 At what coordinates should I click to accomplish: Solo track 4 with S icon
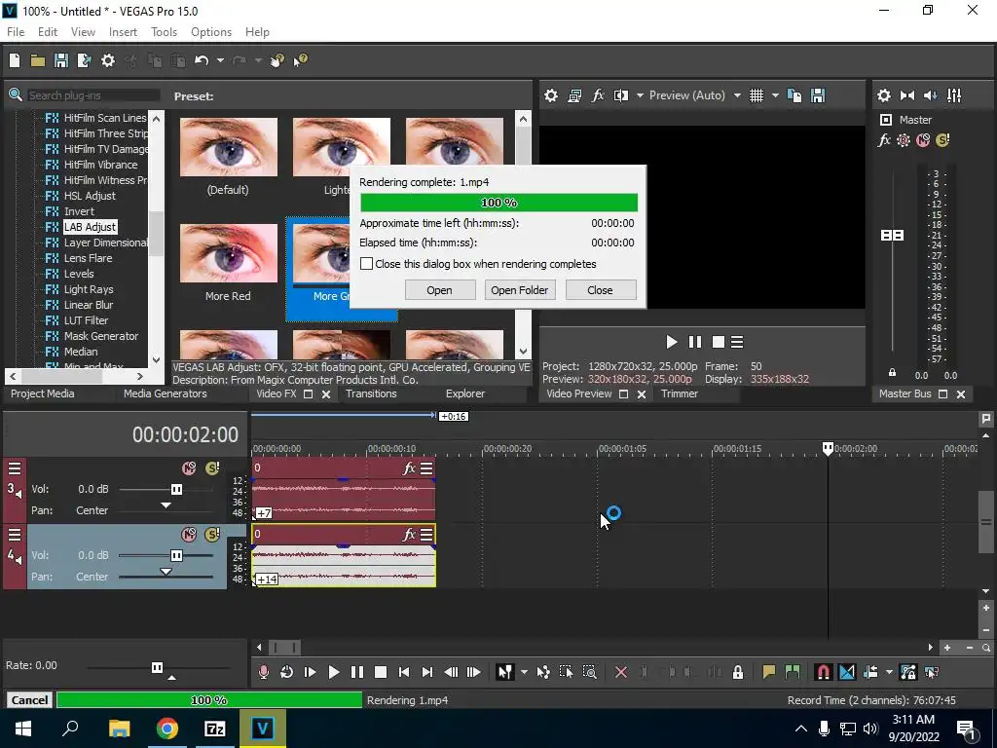pos(212,535)
